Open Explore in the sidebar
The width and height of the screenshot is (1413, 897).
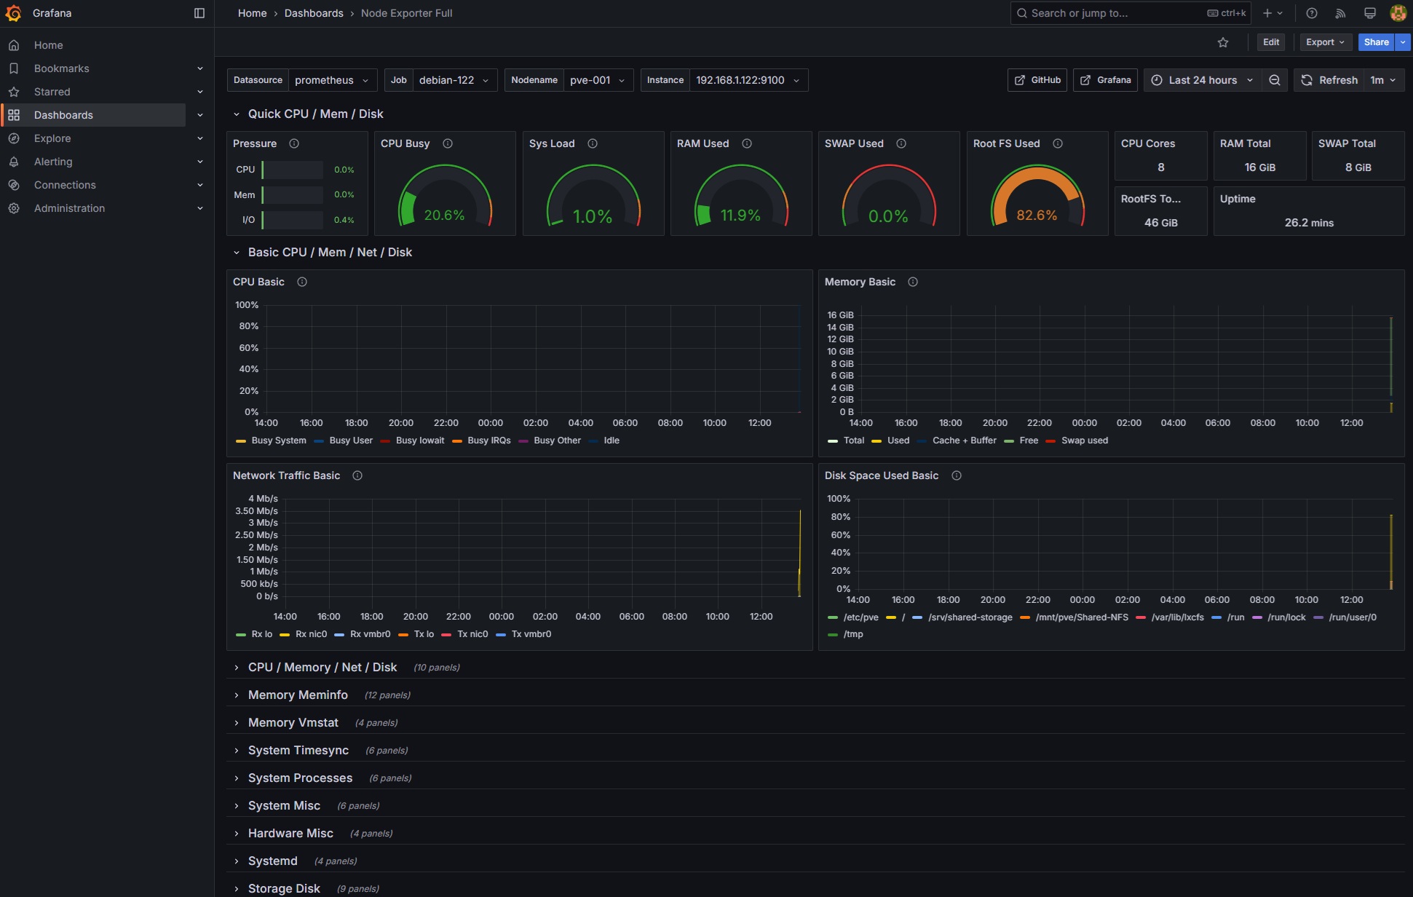pos(52,138)
